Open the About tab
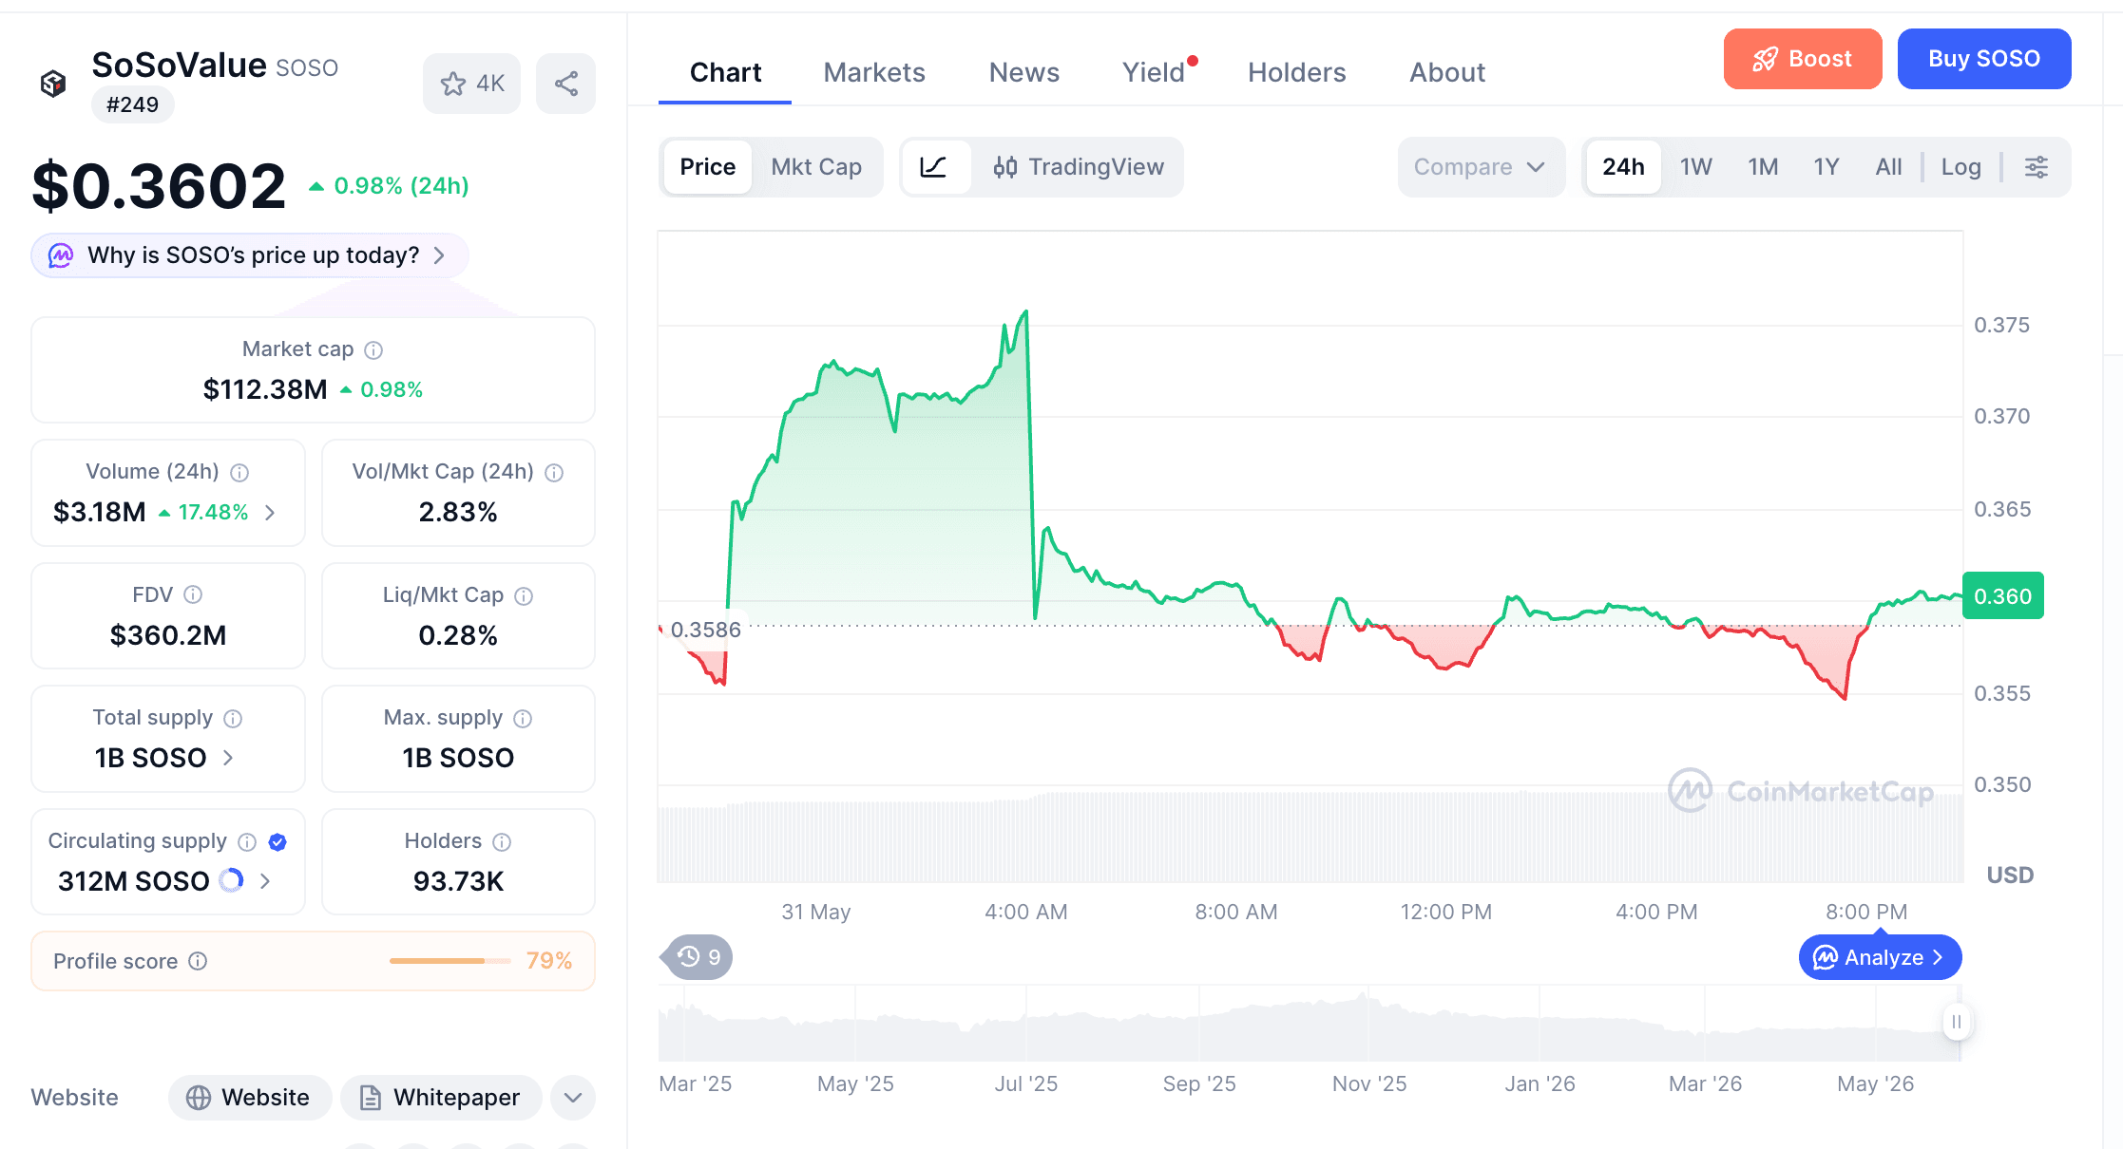This screenshot has height=1149, width=2123. pos(1447,72)
